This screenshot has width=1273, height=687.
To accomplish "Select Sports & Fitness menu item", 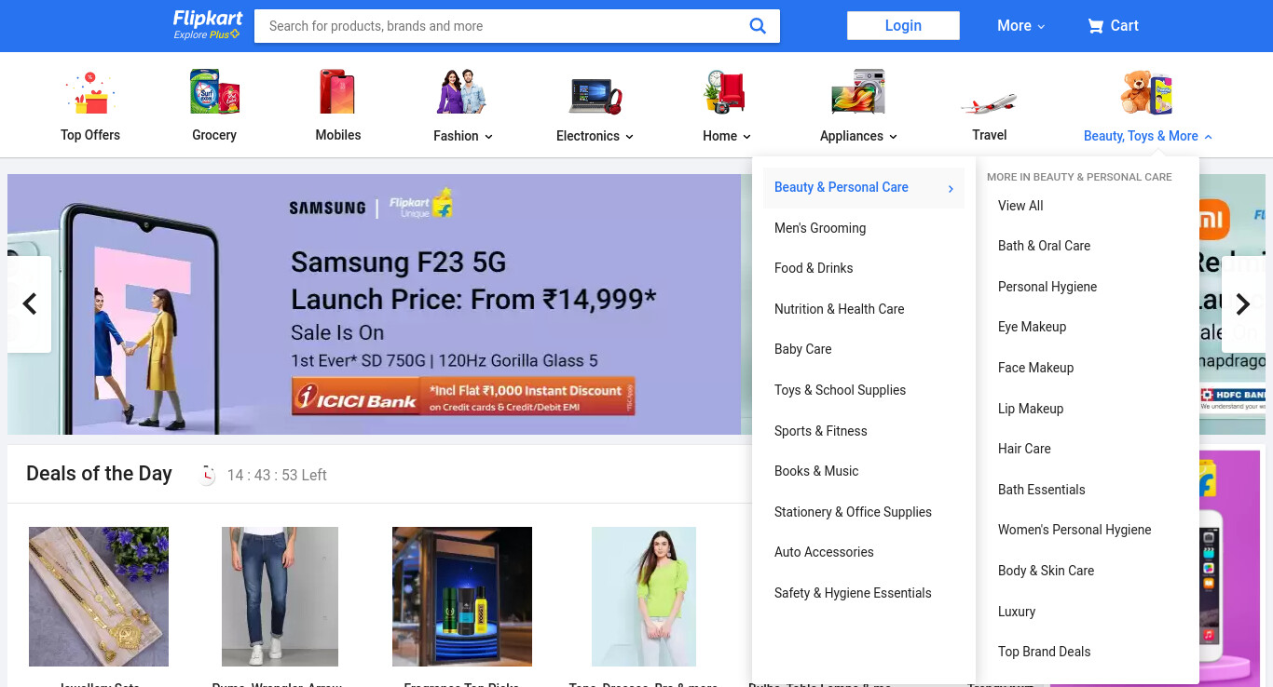I will click(821, 431).
